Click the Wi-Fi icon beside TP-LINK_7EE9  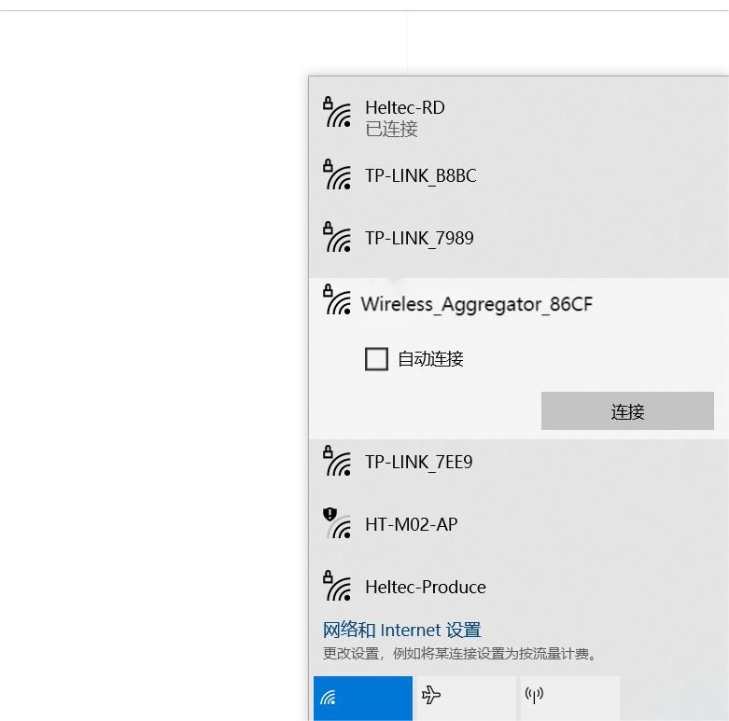click(337, 462)
